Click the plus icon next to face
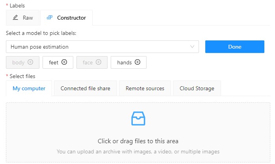275x164 pixels. click(x=98, y=62)
